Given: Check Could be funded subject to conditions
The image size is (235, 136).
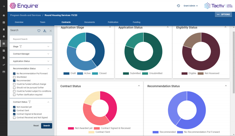Looking at the screenshot, I should click(x=14, y=91).
